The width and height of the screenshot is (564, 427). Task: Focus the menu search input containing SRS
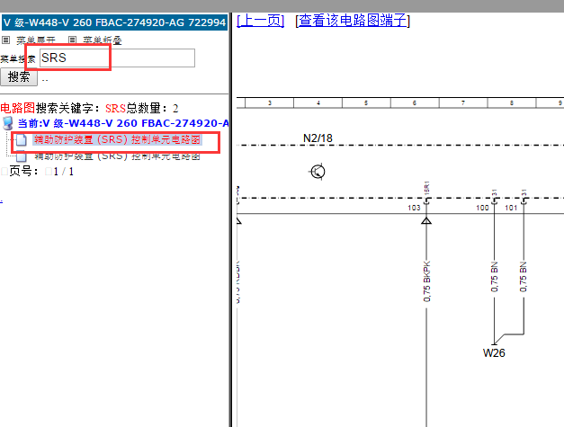(x=117, y=58)
